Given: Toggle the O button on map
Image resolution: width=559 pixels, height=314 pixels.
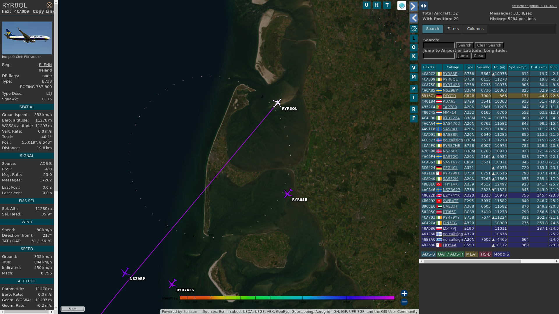Looking at the screenshot, I should [414, 47].
